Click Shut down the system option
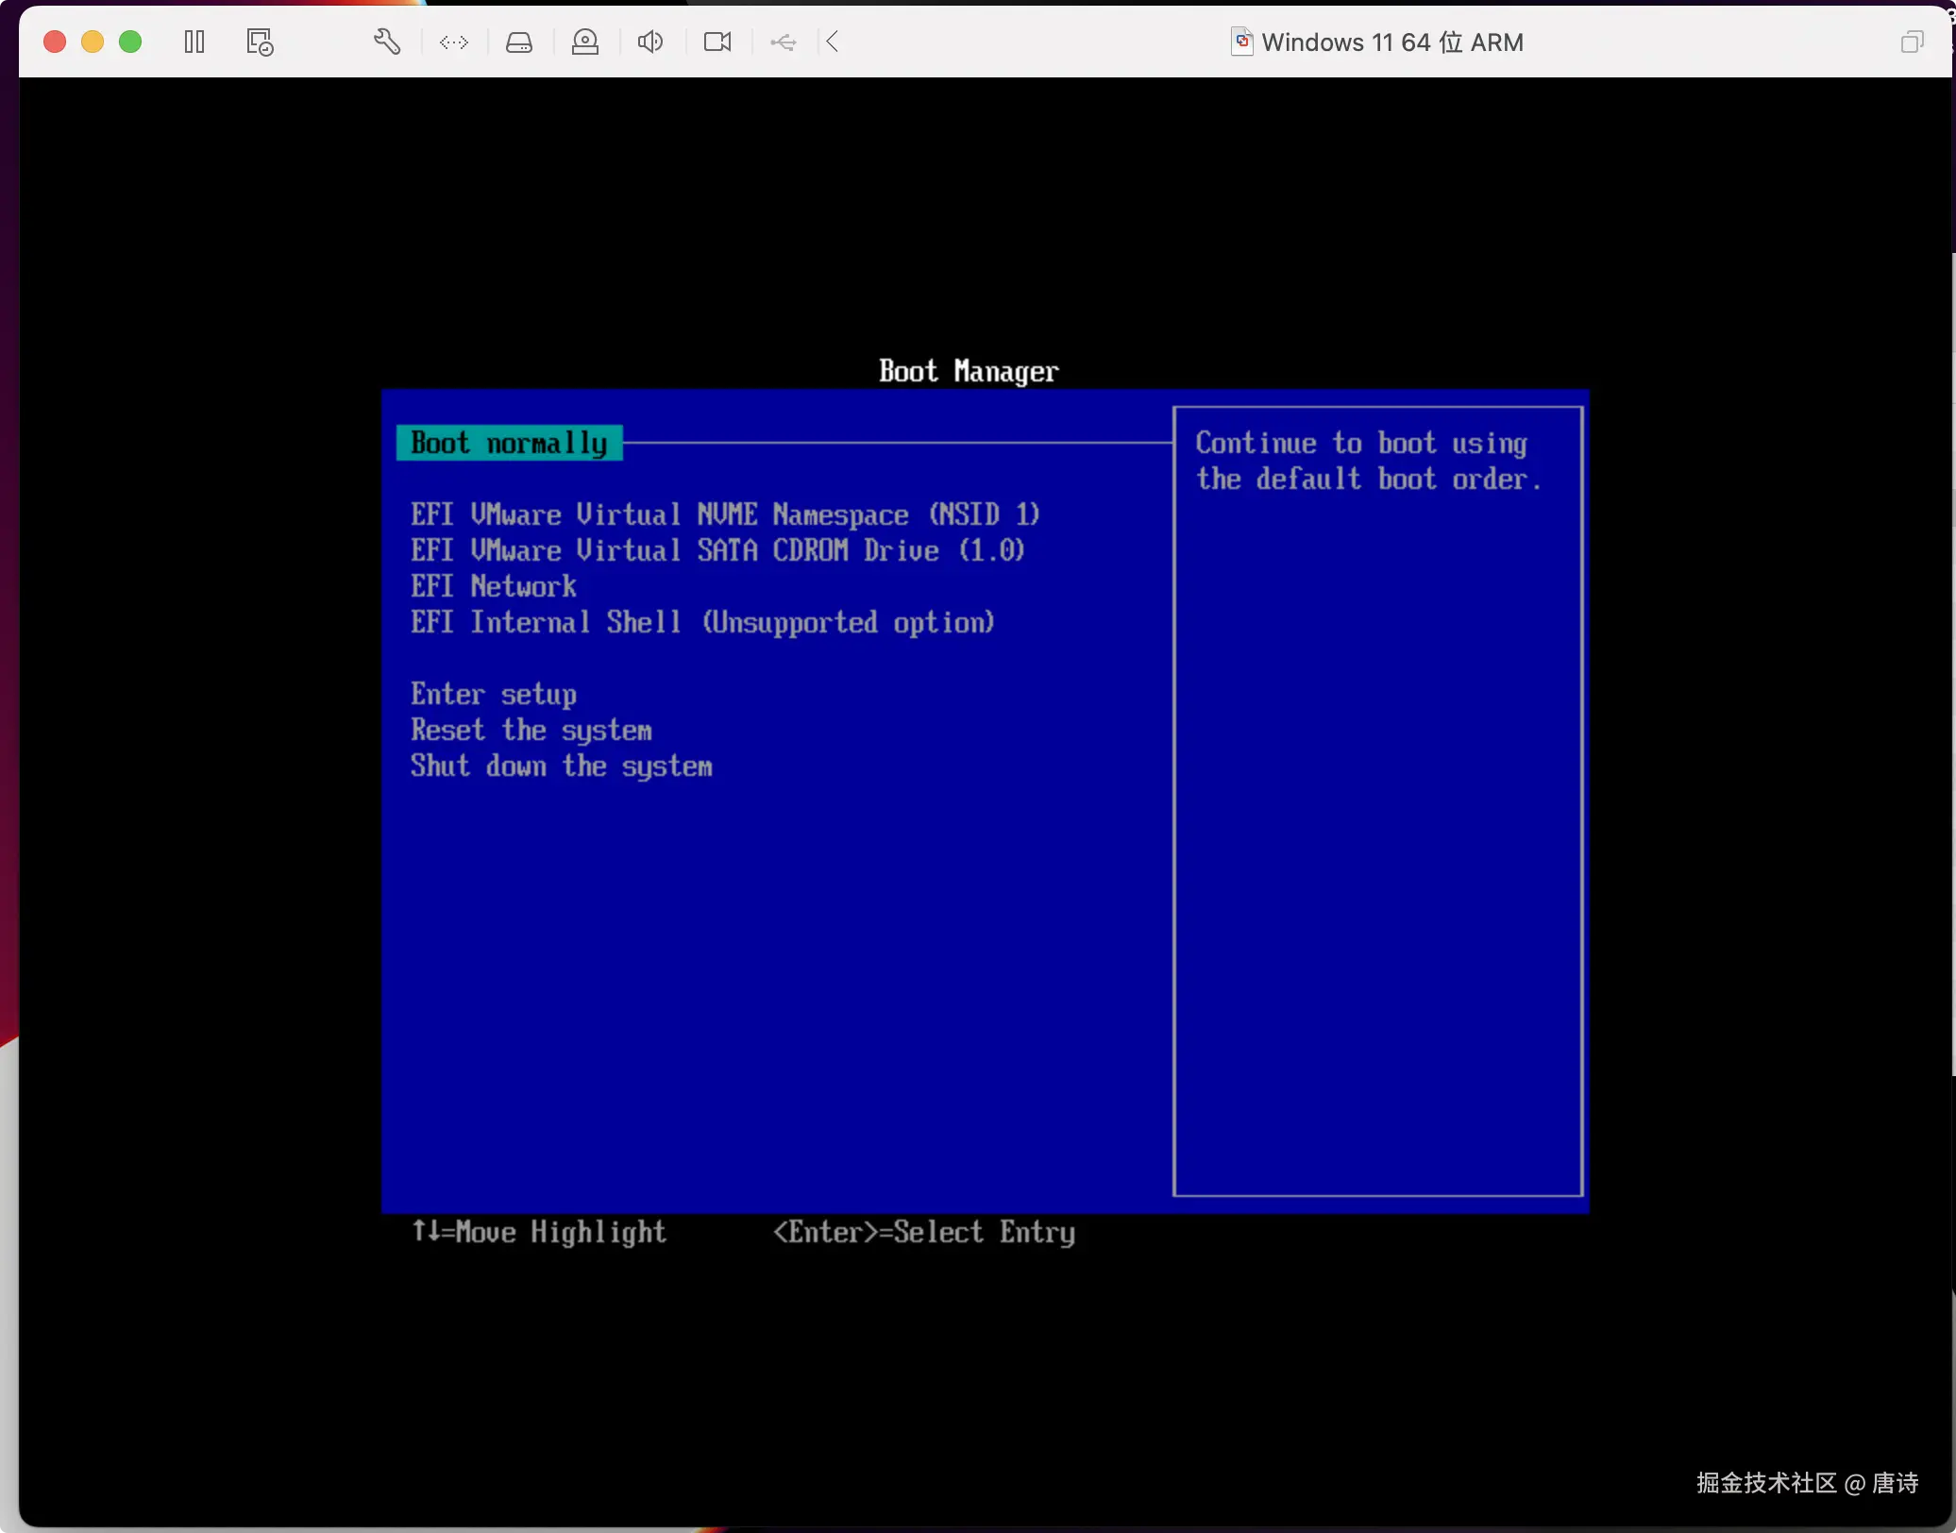The height and width of the screenshot is (1533, 1956). point(562,766)
